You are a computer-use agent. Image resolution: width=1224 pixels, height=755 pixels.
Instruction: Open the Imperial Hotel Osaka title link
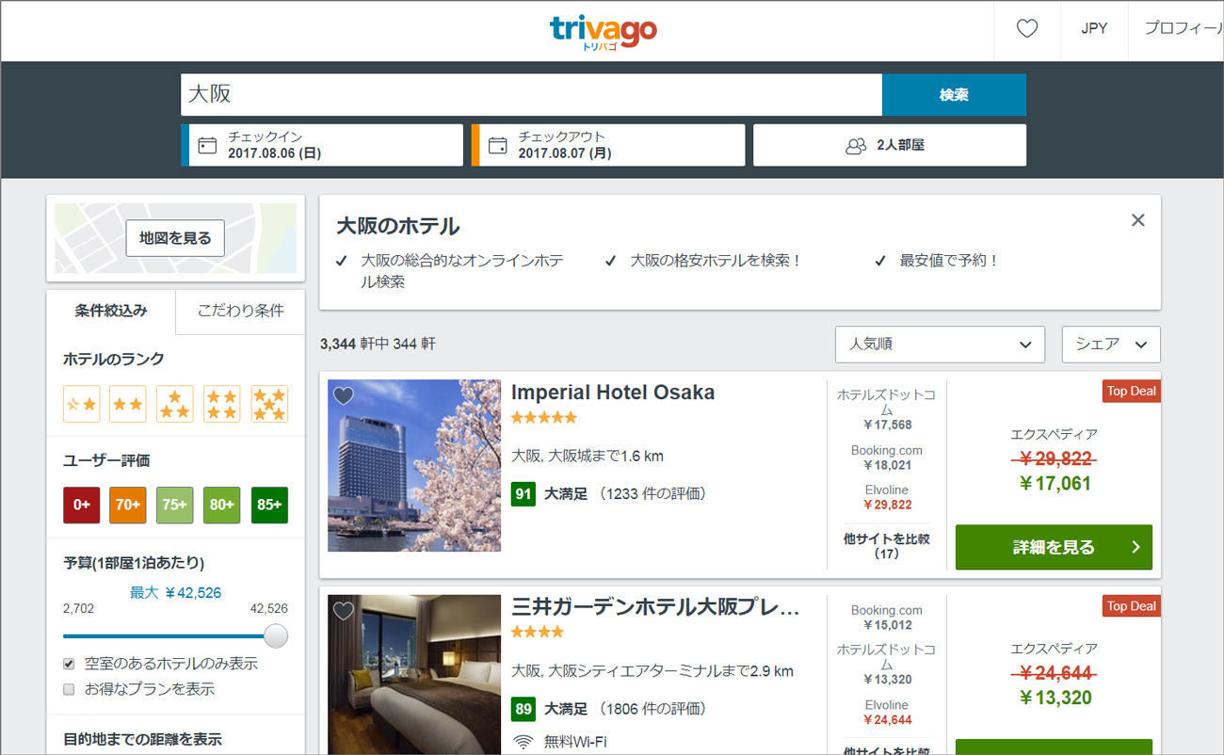click(x=613, y=393)
